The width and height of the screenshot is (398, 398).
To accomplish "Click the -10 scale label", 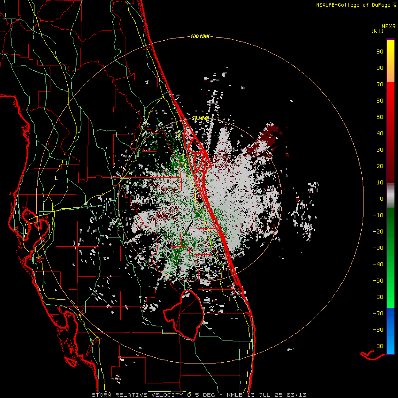I will click(x=378, y=215).
